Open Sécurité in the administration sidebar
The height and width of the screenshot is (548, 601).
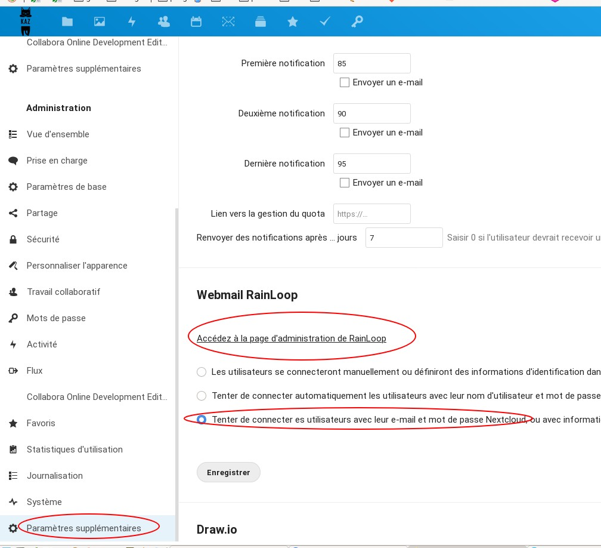pos(43,239)
